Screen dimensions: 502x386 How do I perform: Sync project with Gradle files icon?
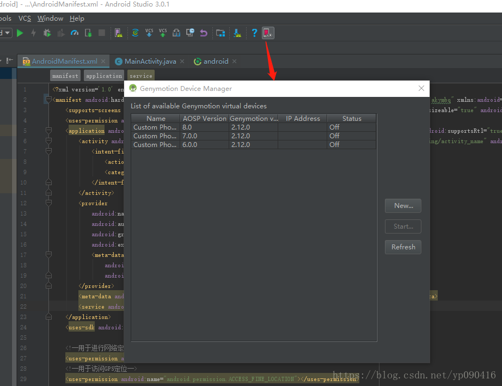click(136, 33)
